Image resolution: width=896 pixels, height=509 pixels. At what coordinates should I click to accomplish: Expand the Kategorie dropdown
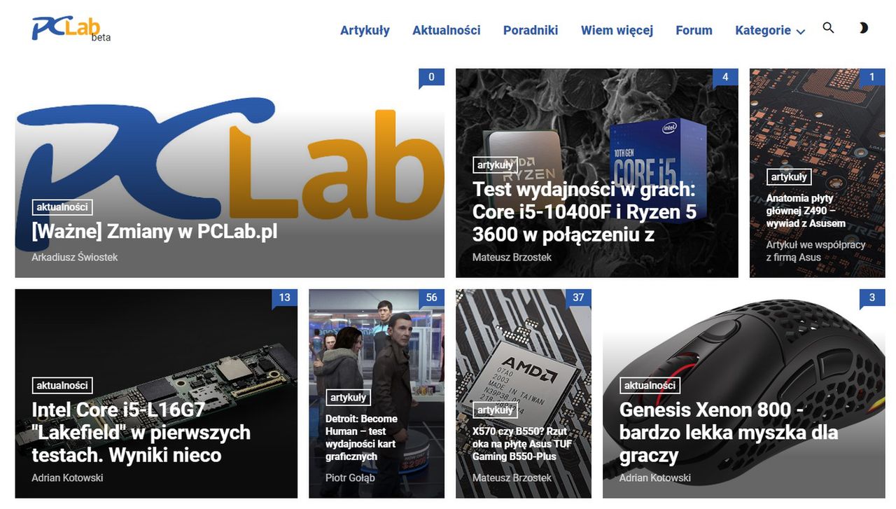(x=770, y=30)
